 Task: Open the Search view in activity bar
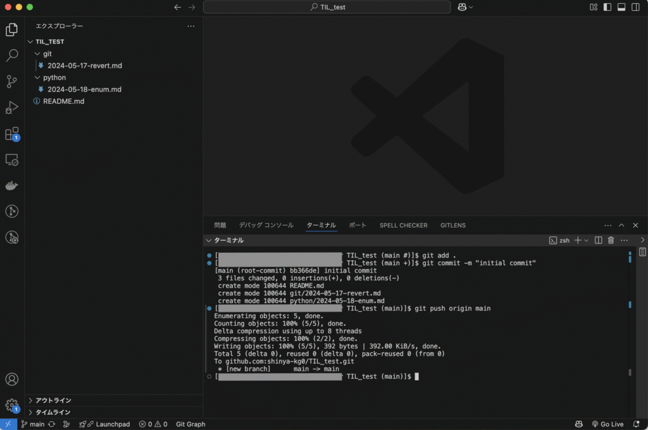click(12, 56)
